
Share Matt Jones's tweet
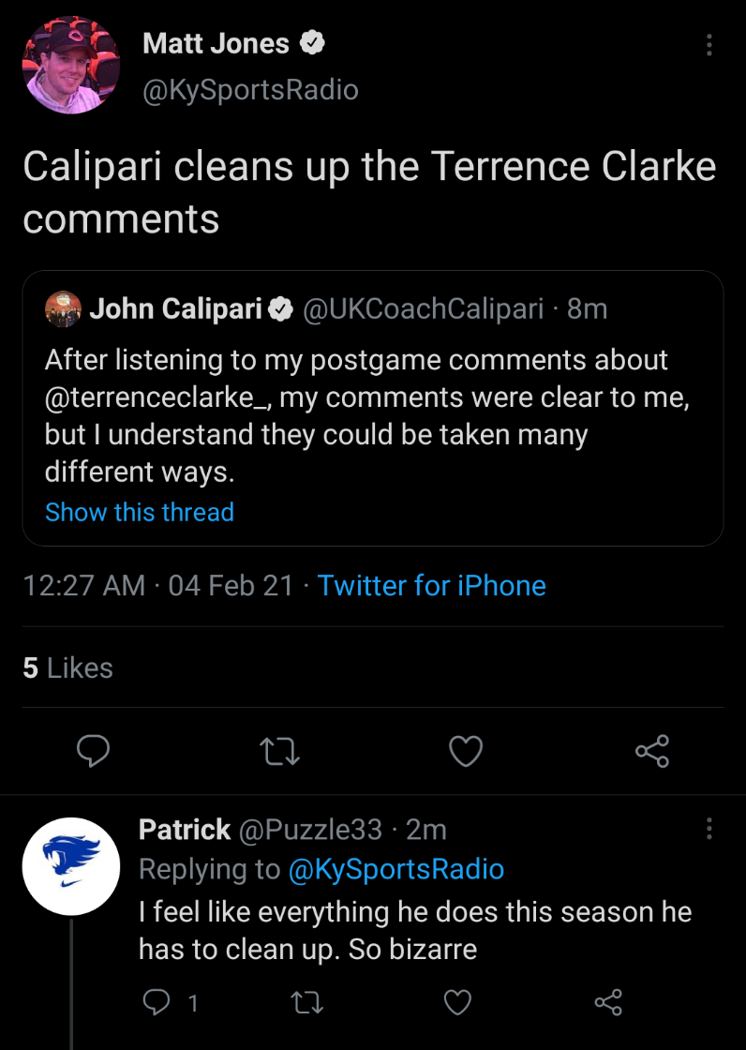[x=652, y=751]
